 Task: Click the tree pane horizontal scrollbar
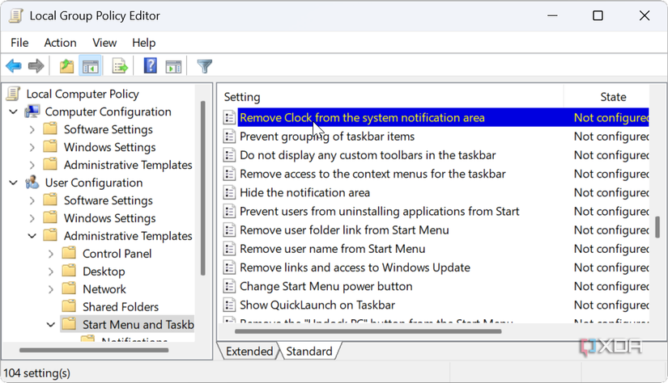94,350
